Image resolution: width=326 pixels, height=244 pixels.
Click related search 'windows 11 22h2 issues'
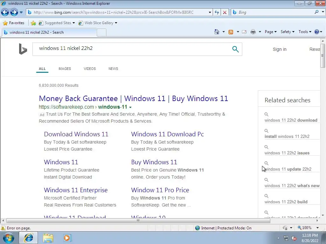pyautogui.click(x=287, y=153)
